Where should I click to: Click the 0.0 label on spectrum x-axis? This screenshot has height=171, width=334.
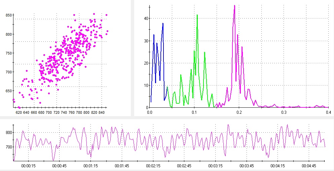[x=150, y=112]
